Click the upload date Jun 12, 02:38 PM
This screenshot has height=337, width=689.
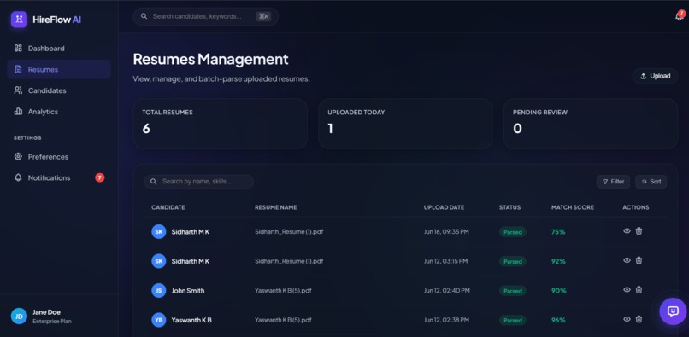[447, 320]
